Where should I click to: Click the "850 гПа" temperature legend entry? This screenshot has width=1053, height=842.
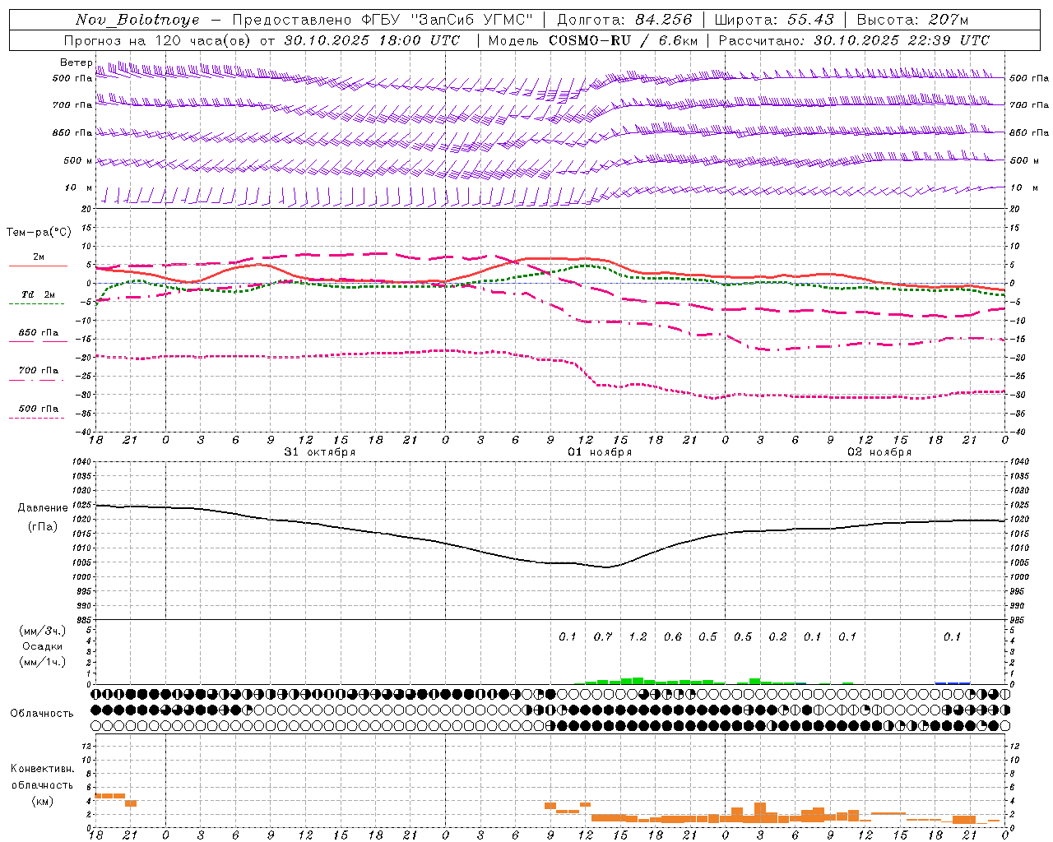(x=38, y=333)
